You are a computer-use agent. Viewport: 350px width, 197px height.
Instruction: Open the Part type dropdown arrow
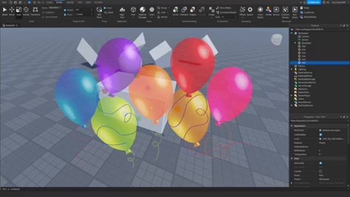[133, 17]
